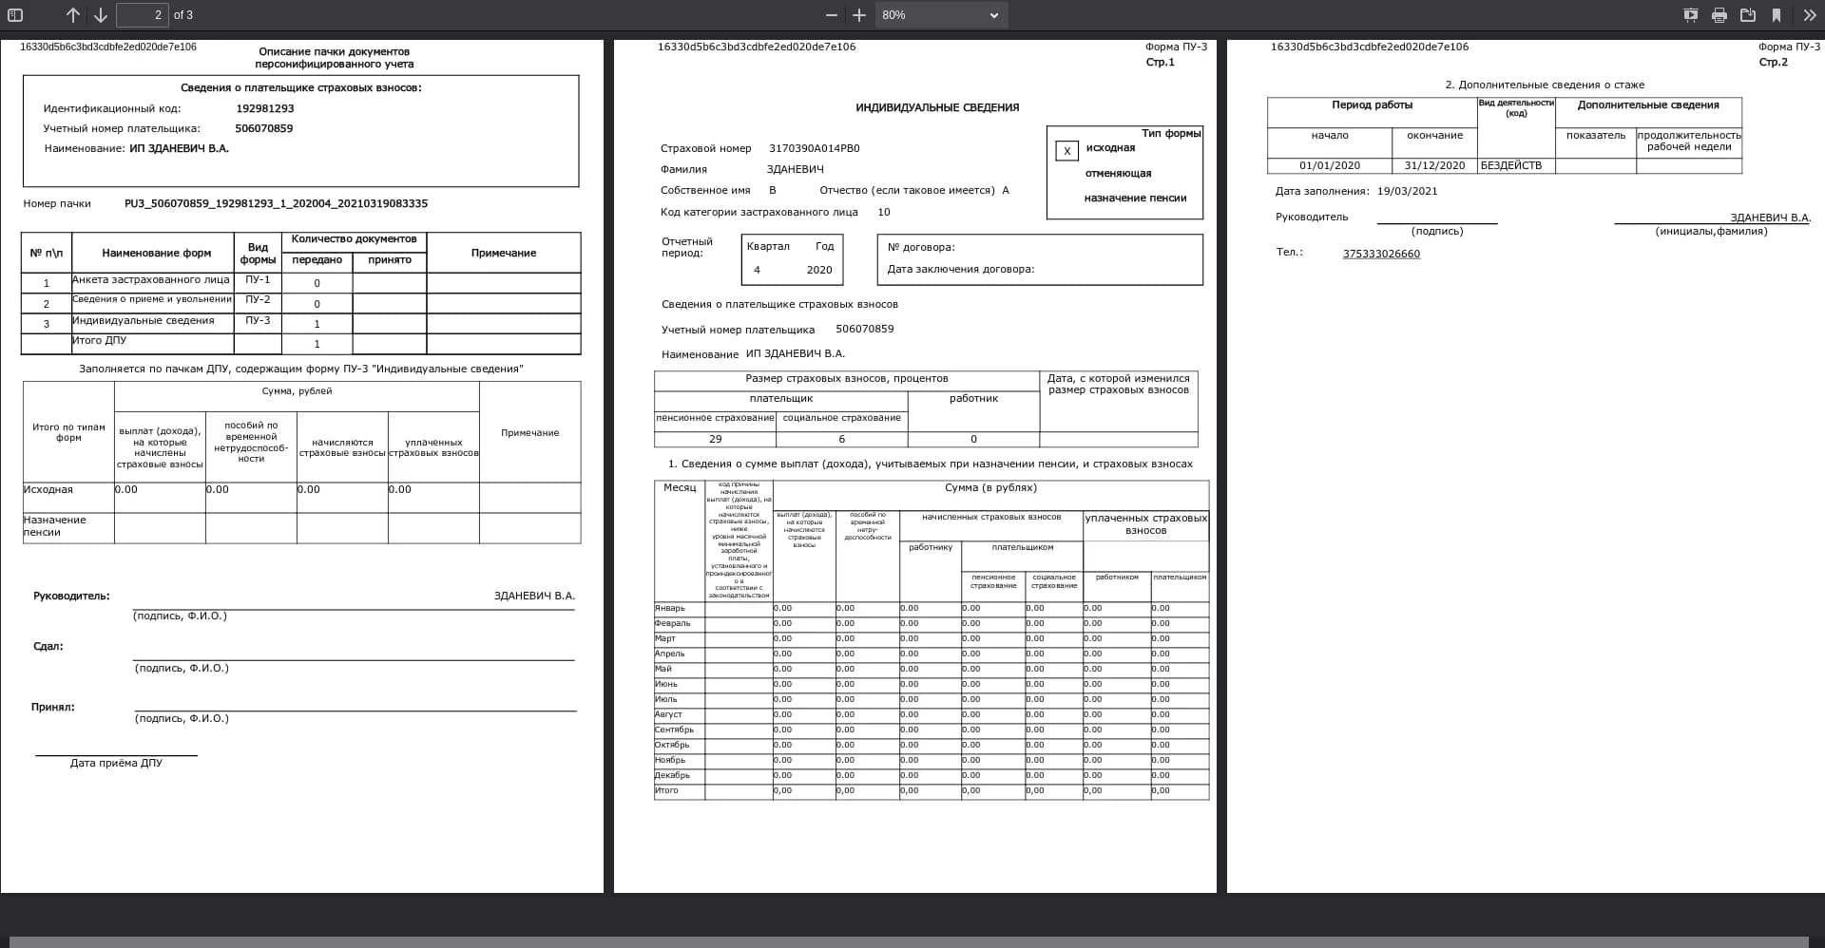Click the 'Месяц' column header
This screenshot has height=948, width=1825.
coord(680,487)
